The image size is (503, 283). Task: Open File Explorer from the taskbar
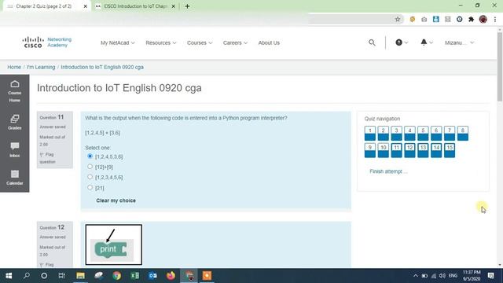pyautogui.click(x=80, y=276)
